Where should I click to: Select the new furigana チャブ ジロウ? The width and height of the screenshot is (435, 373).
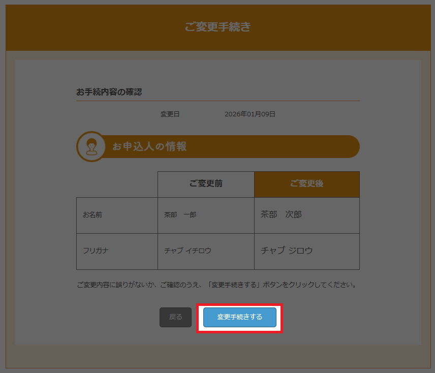tap(287, 251)
